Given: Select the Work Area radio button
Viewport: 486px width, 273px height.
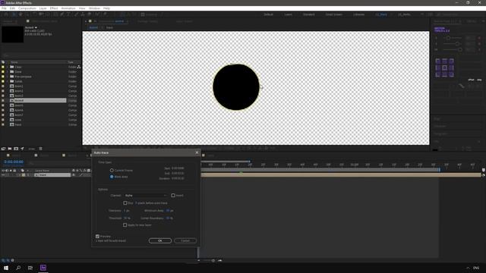Looking at the screenshot, I should [112, 177].
